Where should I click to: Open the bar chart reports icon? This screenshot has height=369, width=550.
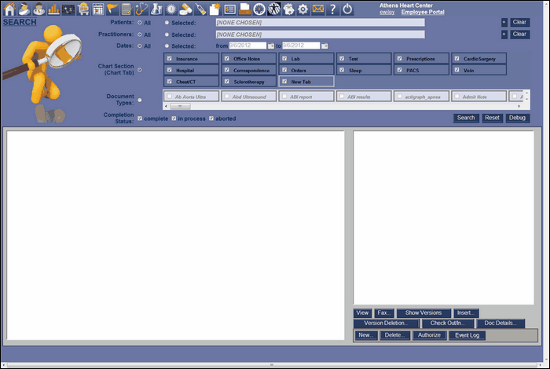[53, 9]
